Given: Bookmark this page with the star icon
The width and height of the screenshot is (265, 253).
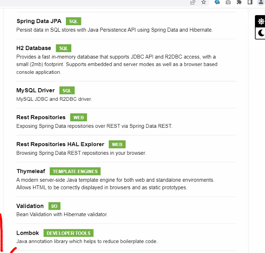Looking at the screenshot, I should (204, 2).
